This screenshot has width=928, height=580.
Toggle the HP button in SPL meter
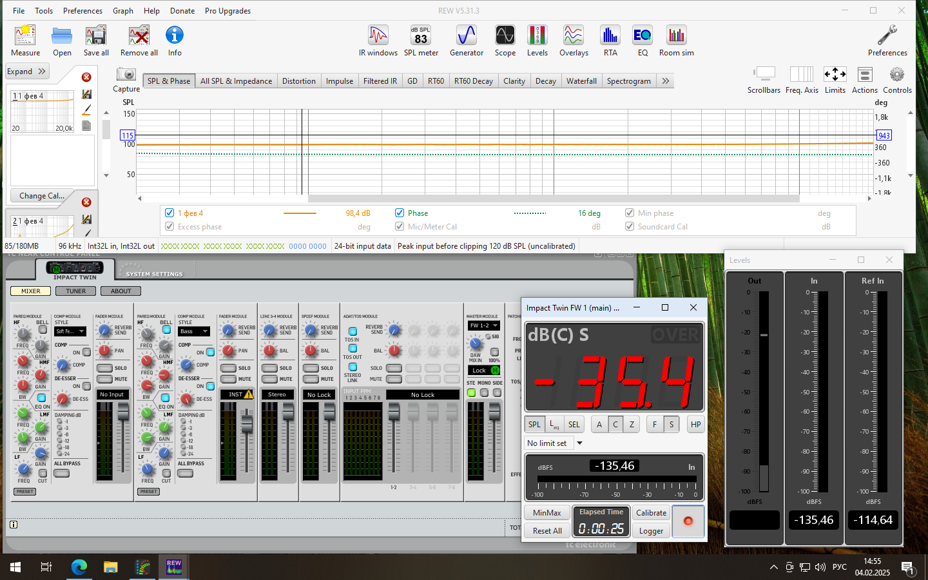(696, 424)
